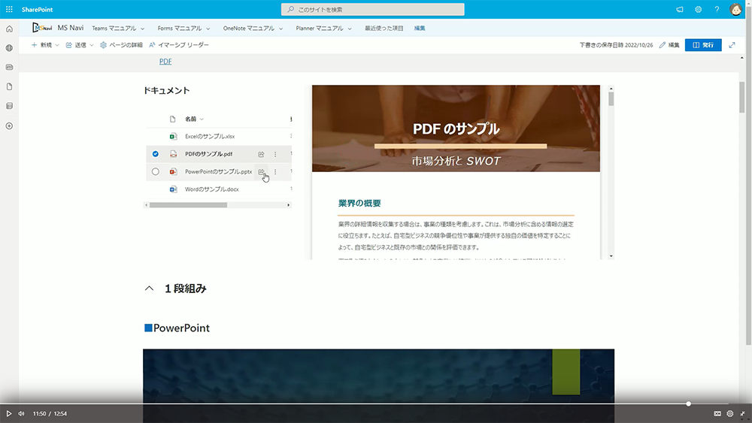Play the video
Viewport: 752px width, 423px height.
click(8, 413)
